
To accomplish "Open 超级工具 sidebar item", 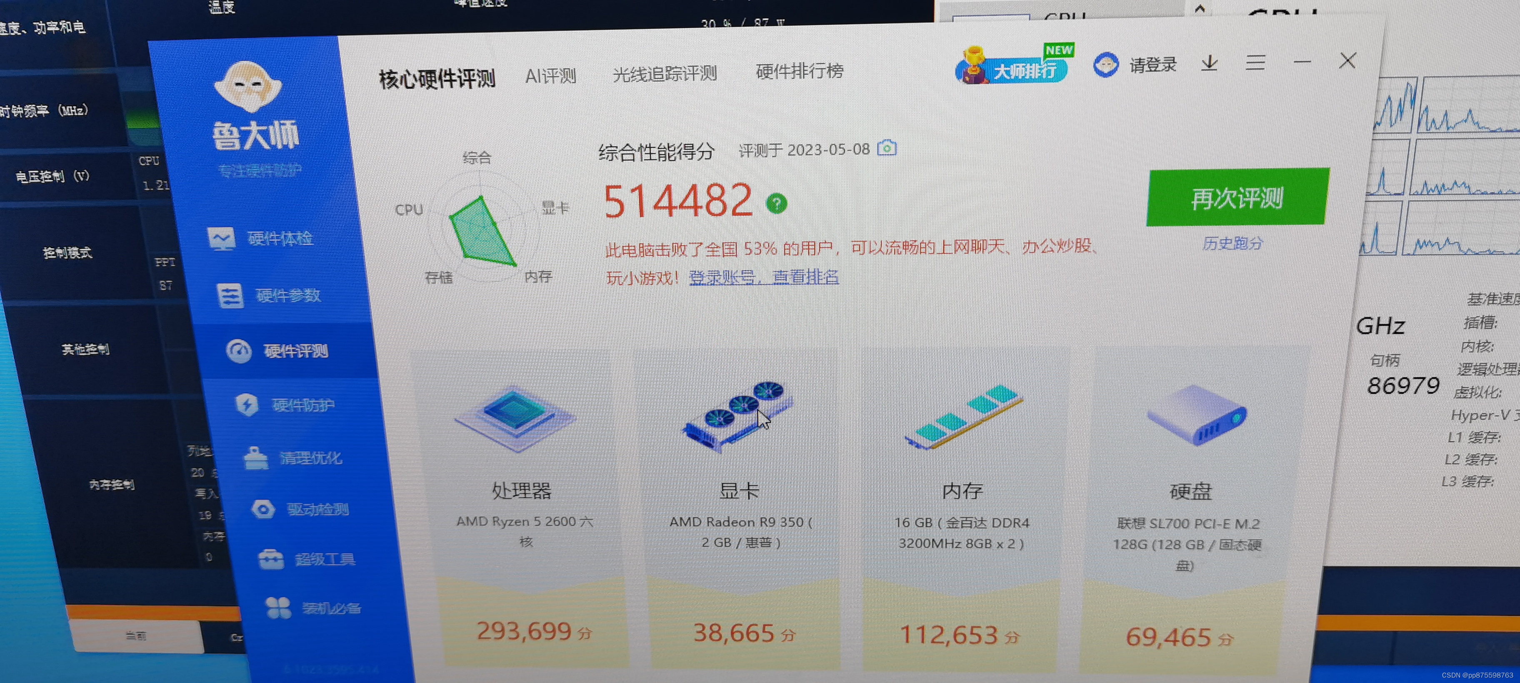I will [x=307, y=558].
